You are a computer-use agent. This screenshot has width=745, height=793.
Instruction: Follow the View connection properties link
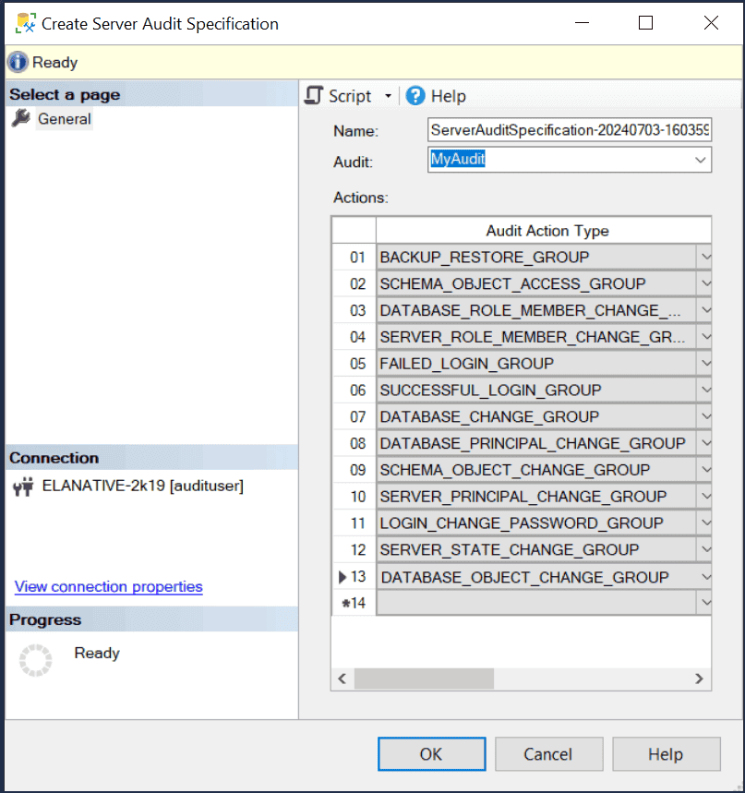click(108, 586)
